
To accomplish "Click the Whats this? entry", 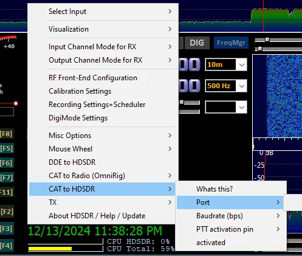I will point(231,189).
